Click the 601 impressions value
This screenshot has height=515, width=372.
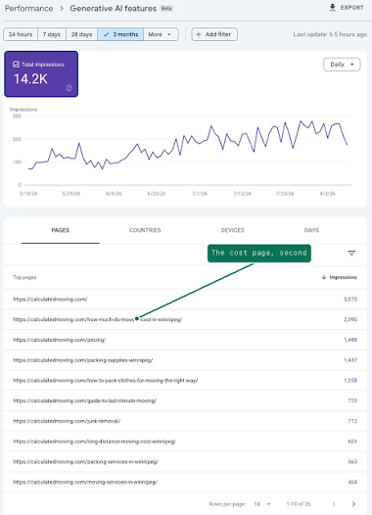tap(352, 442)
